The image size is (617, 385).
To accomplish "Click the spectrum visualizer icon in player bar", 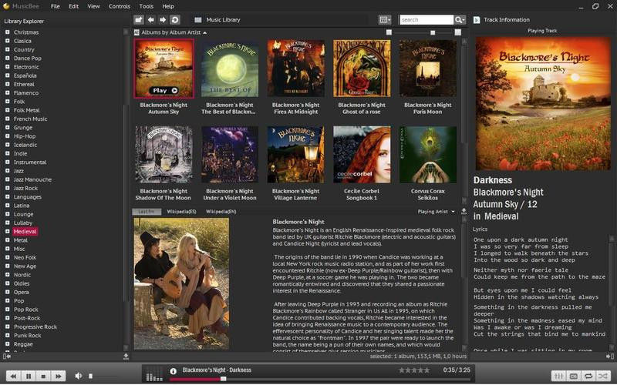I will (x=154, y=373).
